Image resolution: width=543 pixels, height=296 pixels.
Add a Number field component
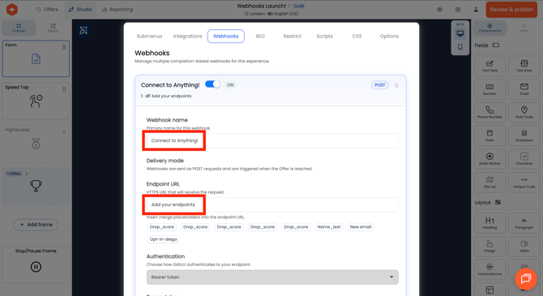[x=490, y=89]
